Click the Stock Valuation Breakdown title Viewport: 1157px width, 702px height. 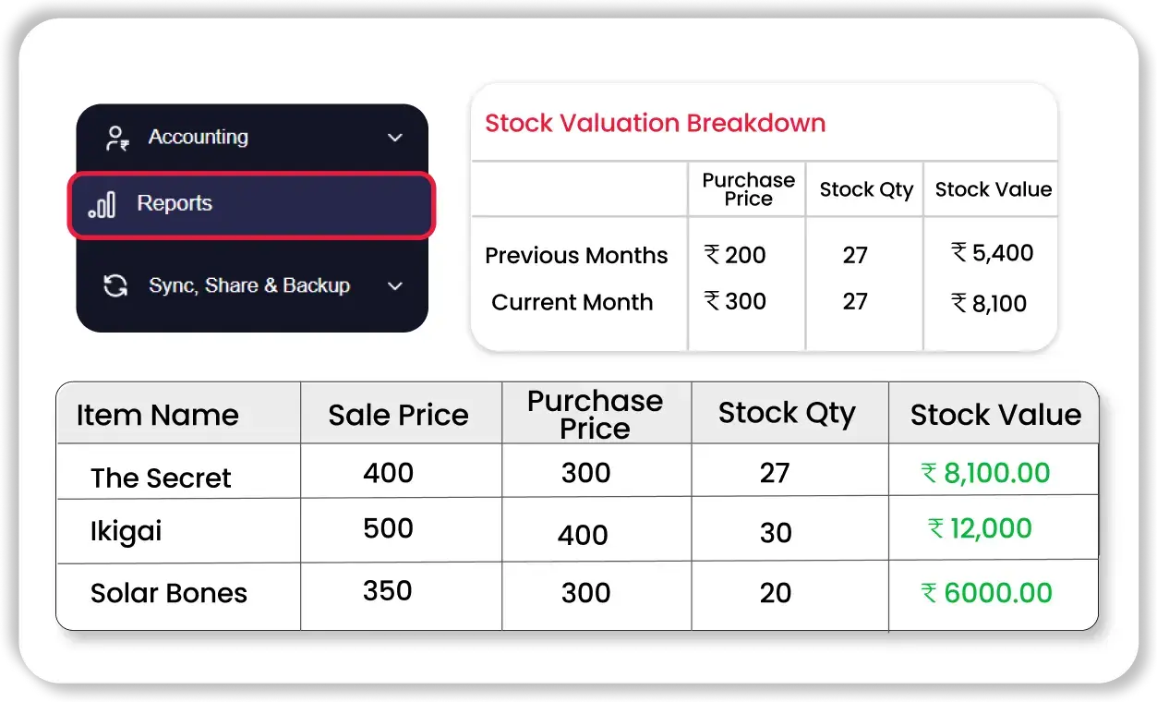pyautogui.click(x=655, y=124)
